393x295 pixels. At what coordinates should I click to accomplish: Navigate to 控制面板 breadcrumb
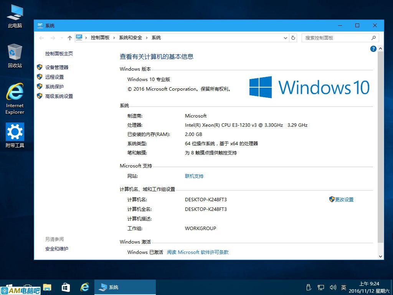pyautogui.click(x=100, y=38)
